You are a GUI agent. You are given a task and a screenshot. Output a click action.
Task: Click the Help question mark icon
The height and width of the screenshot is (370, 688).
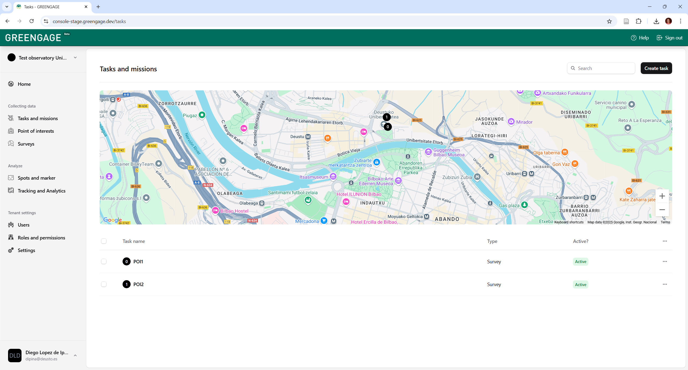point(634,38)
